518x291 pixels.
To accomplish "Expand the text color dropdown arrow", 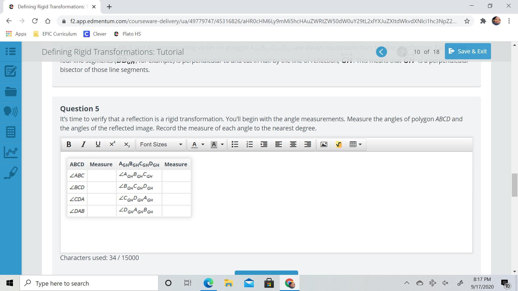I will tap(203, 144).
